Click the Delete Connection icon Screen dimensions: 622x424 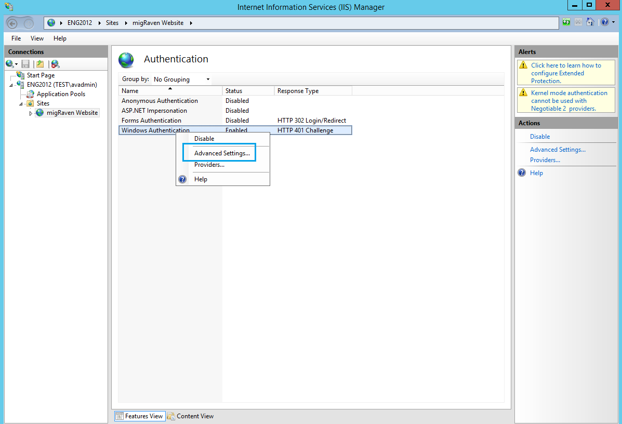55,64
